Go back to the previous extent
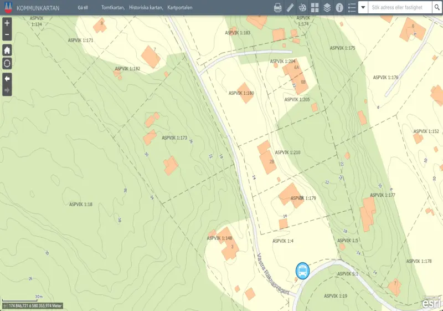This screenshot has height=311, width=443. [7, 79]
